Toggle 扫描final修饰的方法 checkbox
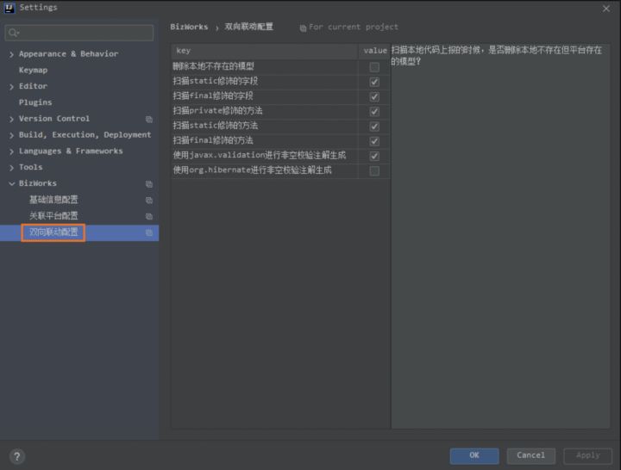The height and width of the screenshot is (470, 621). tap(374, 141)
